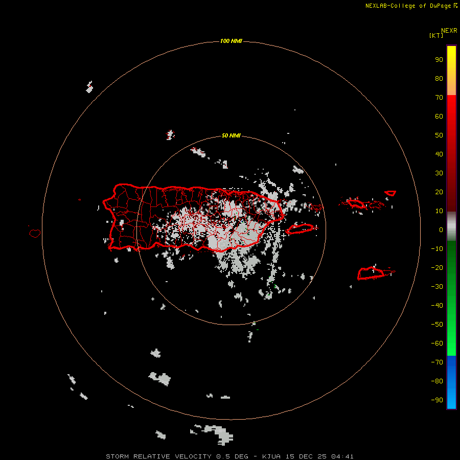
Task: Click the STORM RELATIVE VELOCITY product caption
Action: pyautogui.click(x=229, y=456)
